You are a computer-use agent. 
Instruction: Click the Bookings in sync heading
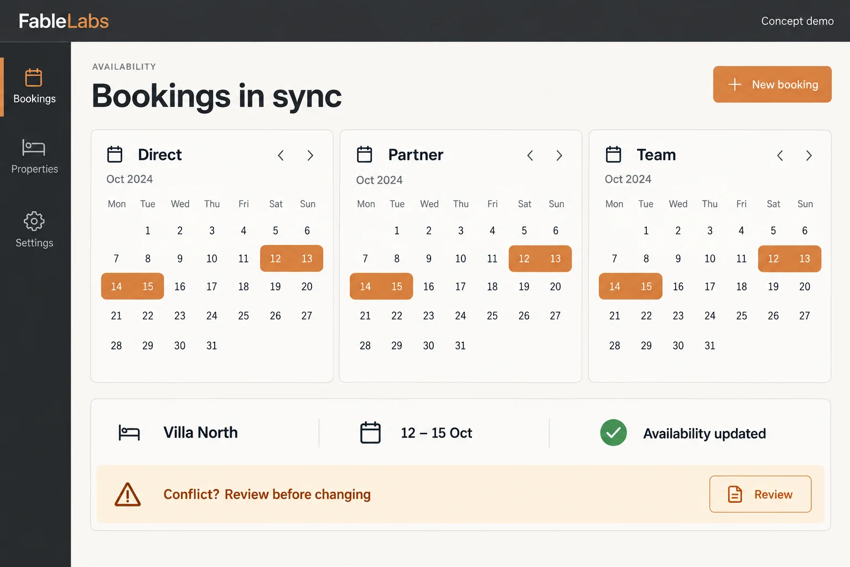[217, 96]
